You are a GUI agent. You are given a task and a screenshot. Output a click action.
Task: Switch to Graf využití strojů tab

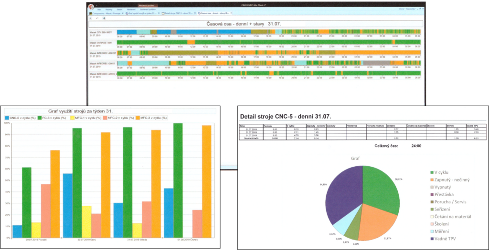[142, 13]
